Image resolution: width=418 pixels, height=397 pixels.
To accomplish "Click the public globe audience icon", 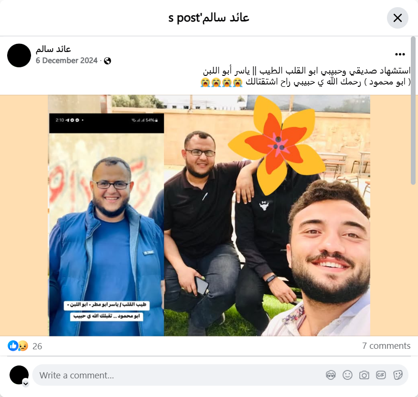I will coord(107,61).
